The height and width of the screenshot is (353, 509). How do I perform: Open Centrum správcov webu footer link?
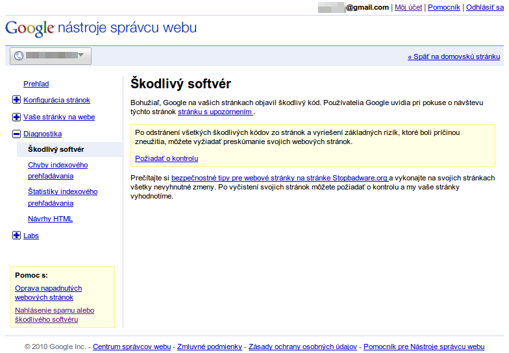point(132,347)
